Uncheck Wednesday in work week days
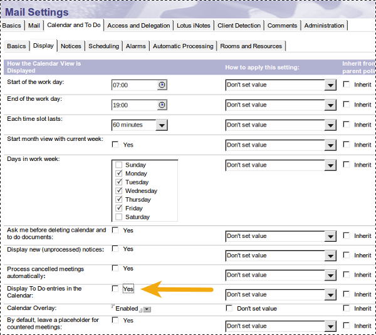This screenshot has height=335, width=376. [118, 191]
